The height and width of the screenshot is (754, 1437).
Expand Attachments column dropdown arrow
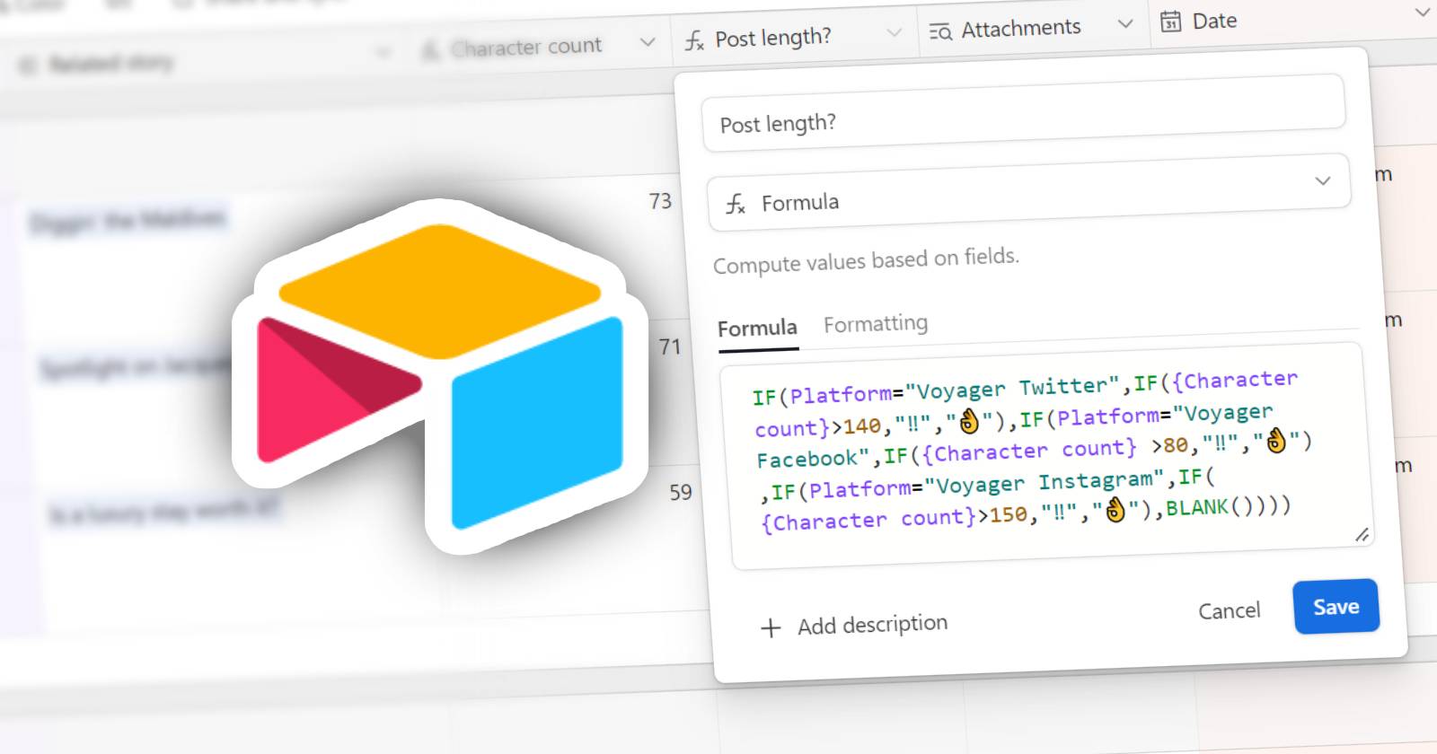tap(1124, 23)
